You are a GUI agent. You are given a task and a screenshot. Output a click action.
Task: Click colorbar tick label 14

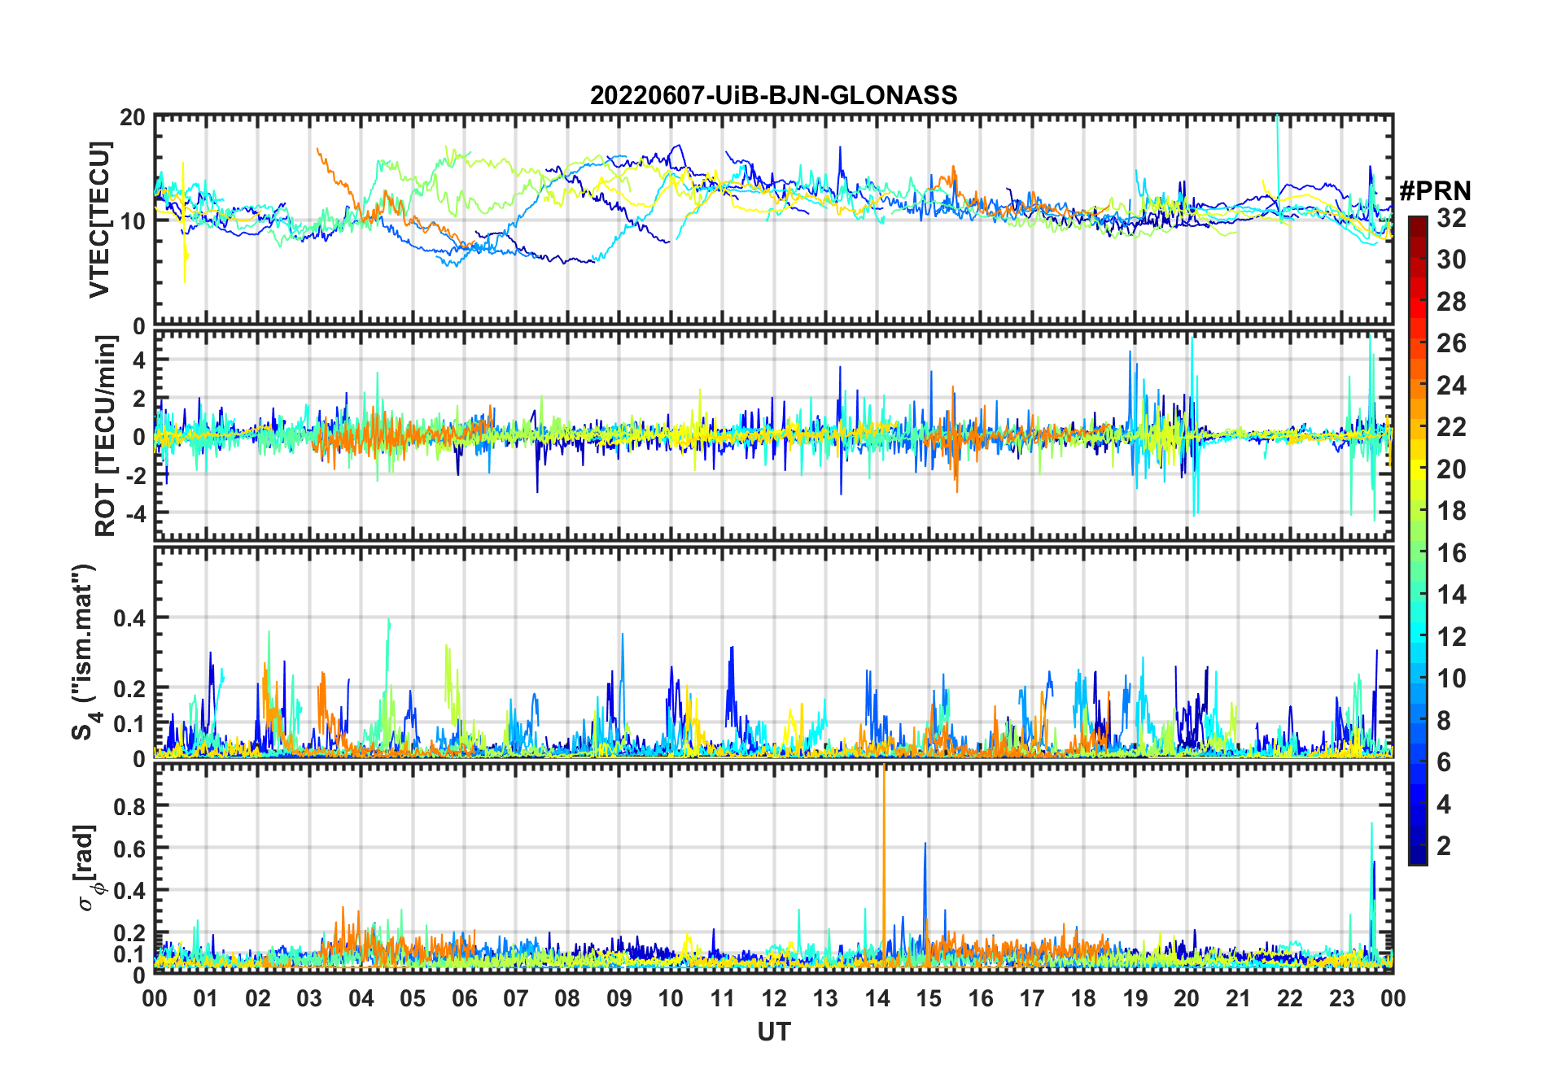click(1451, 595)
